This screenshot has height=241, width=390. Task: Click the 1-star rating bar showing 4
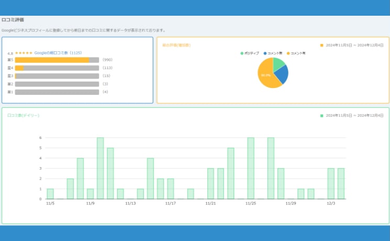57,92
